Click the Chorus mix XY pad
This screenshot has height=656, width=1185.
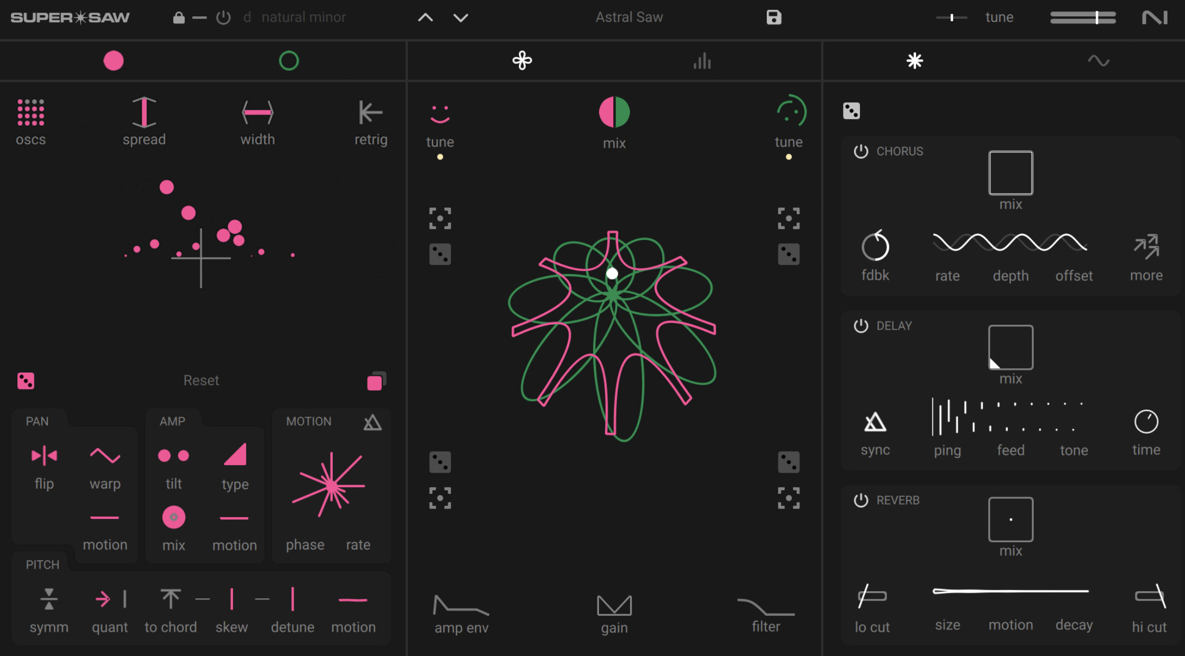point(1011,173)
